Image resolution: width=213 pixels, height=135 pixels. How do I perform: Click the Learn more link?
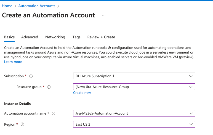13,62
